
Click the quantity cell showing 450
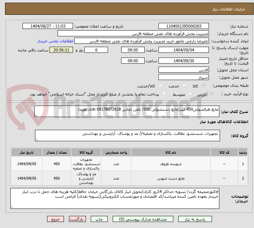pos(57,164)
